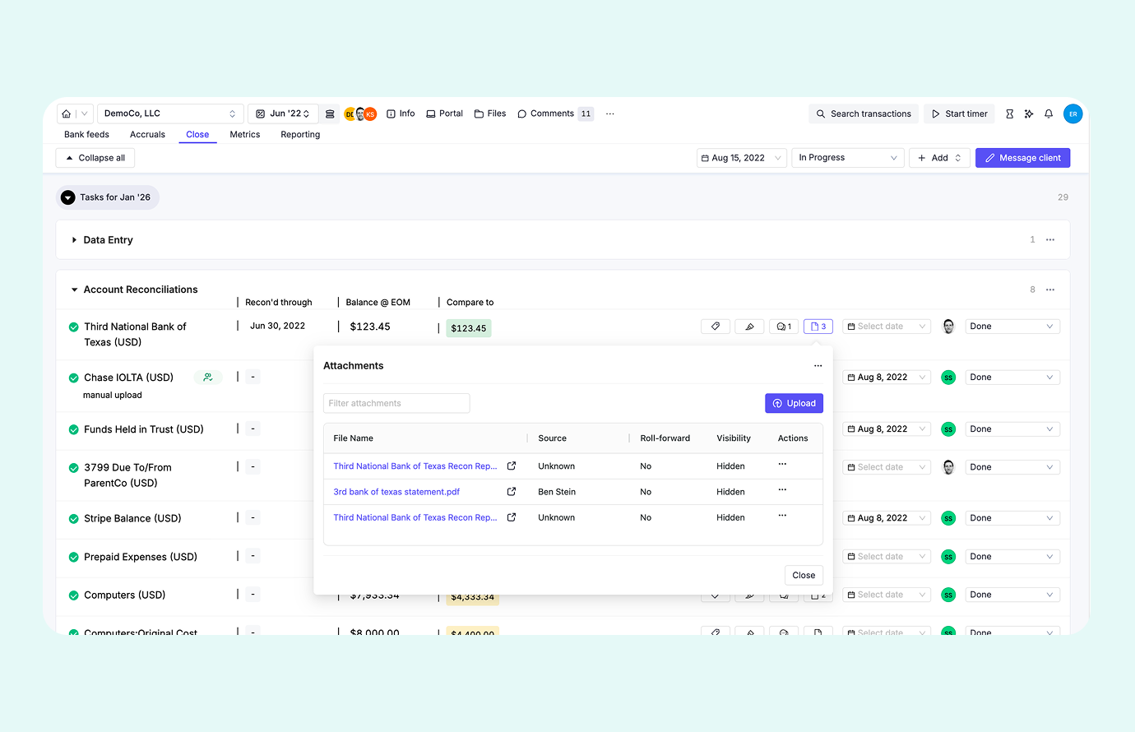Image resolution: width=1135 pixels, height=732 pixels.
Task: Toggle the Stripe Balance completion checkmark
Action: click(74, 519)
